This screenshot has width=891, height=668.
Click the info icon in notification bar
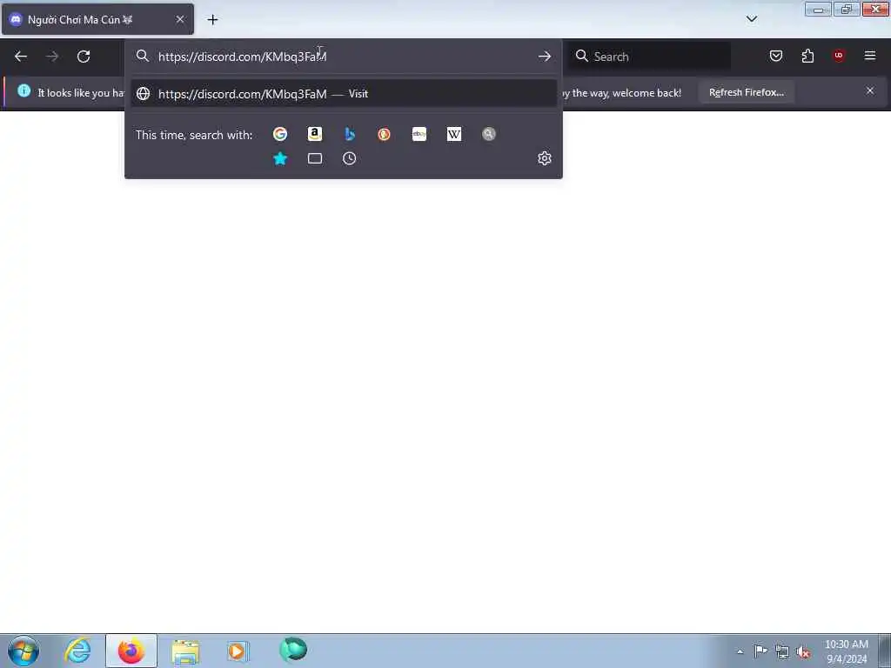click(23, 90)
